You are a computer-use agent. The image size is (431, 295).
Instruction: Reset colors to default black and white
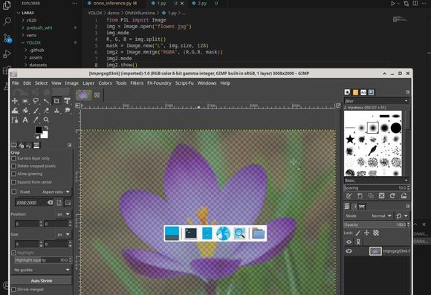click(x=36, y=137)
